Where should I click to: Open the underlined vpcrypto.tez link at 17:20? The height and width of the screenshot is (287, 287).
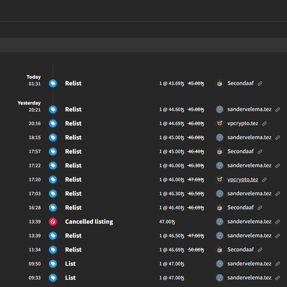tap(243, 180)
